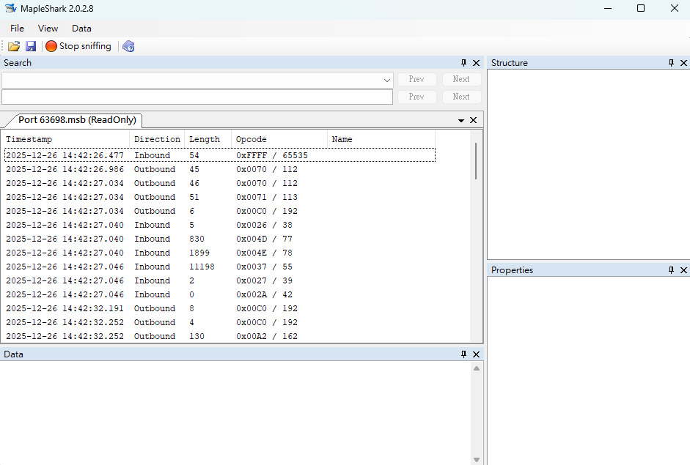Close the Search panel
Image resolution: width=690 pixels, height=465 pixels.
pos(476,63)
